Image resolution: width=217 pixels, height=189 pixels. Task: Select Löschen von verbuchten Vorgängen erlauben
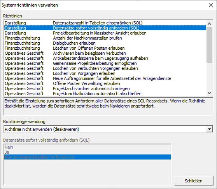click(x=105, y=68)
